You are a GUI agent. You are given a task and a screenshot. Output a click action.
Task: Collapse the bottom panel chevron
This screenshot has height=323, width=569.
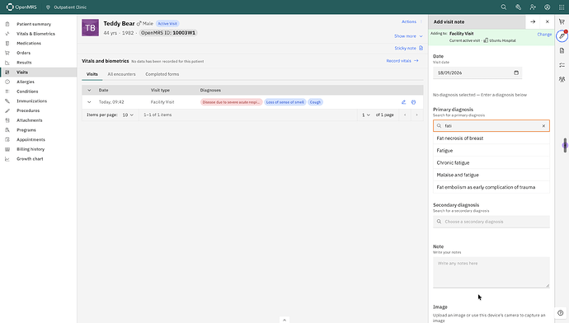(x=284, y=320)
